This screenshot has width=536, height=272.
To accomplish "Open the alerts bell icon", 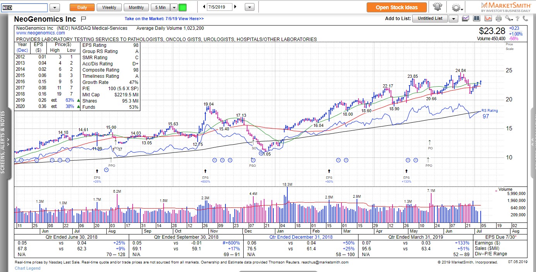I will [x=437, y=7].
